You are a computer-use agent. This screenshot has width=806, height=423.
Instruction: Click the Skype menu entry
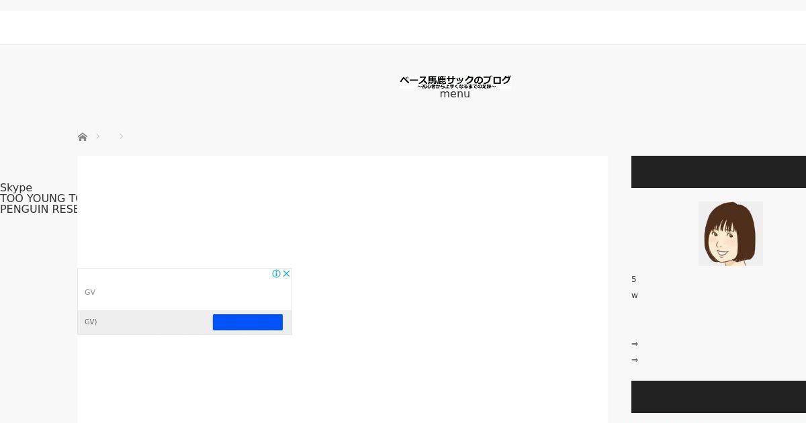coord(16,188)
